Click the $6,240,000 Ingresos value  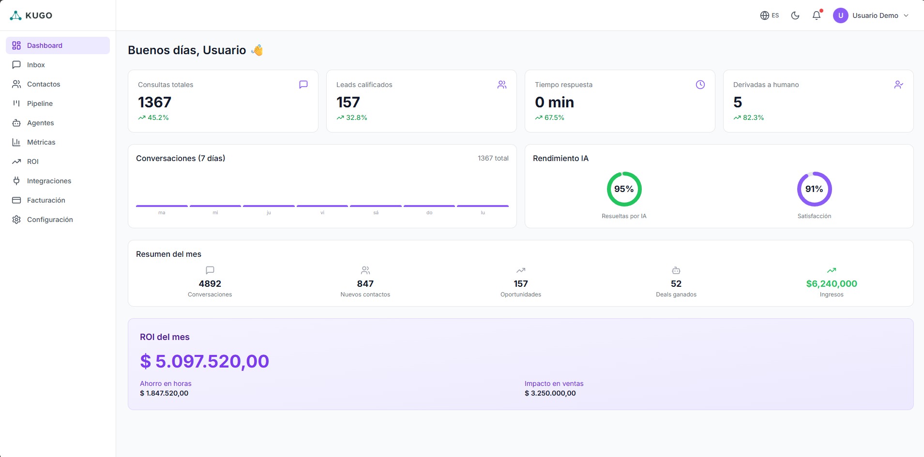(x=831, y=283)
